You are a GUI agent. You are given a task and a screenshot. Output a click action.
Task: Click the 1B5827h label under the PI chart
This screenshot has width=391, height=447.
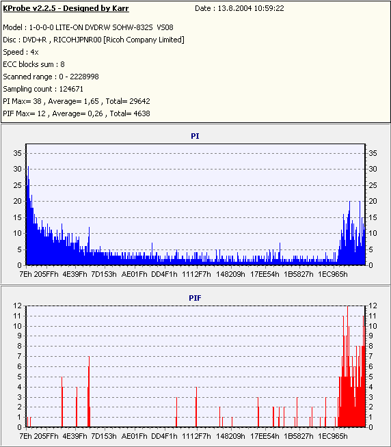(299, 274)
